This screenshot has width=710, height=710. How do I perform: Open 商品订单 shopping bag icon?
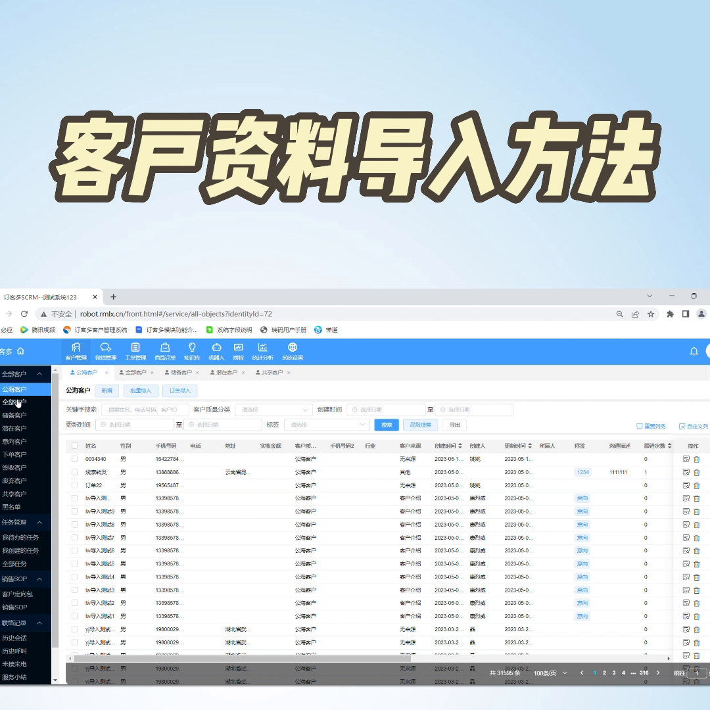[165, 351]
